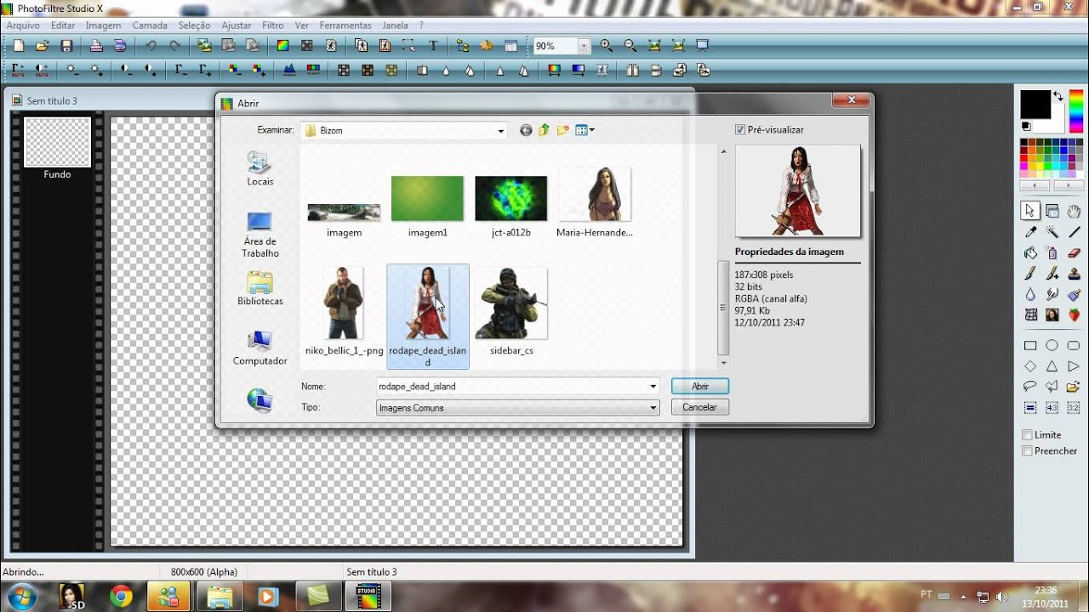The height and width of the screenshot is (612, 1089).
Task: Choose the Spray can tool
Action: (x=1052, y=252)
